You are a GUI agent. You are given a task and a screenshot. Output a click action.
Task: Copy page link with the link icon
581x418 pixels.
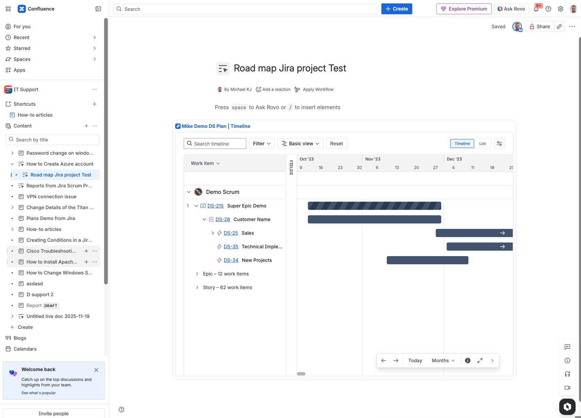coord(559,27)
